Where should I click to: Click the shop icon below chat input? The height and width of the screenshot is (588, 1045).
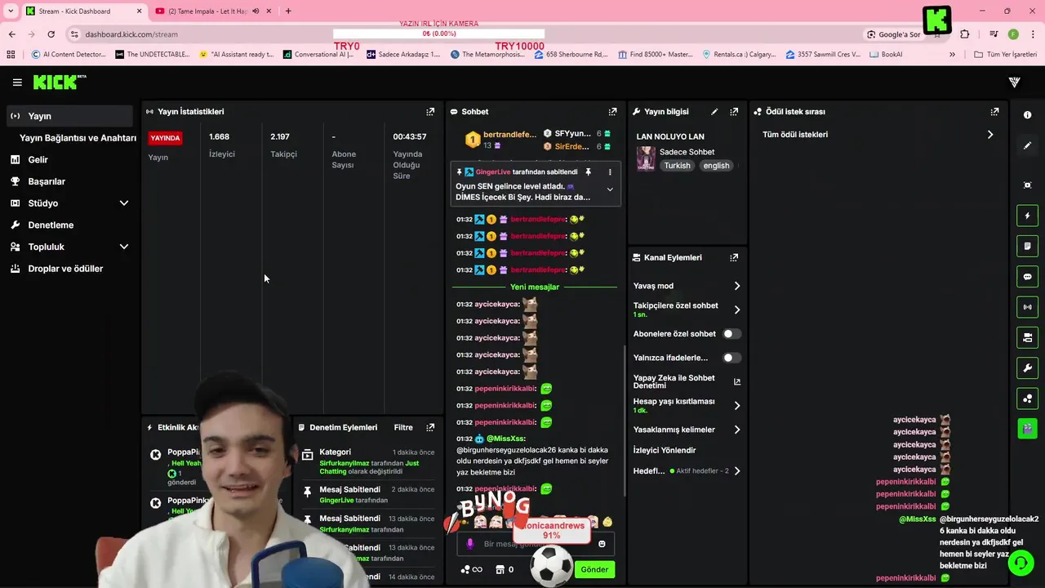pos(500,569)
